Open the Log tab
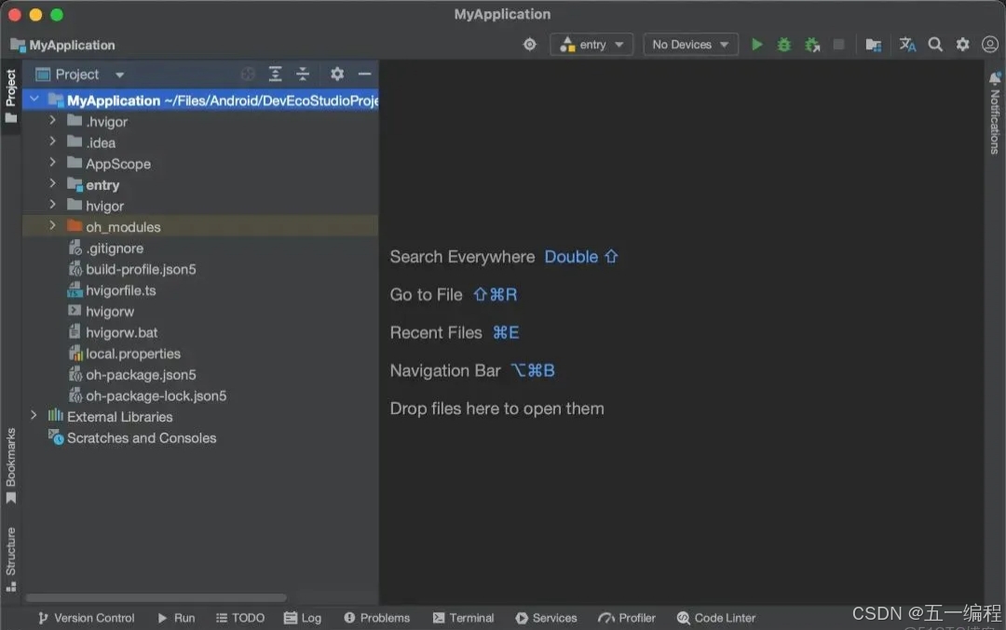Viewport: 1006px width, 630px height. tap(302, 618)
